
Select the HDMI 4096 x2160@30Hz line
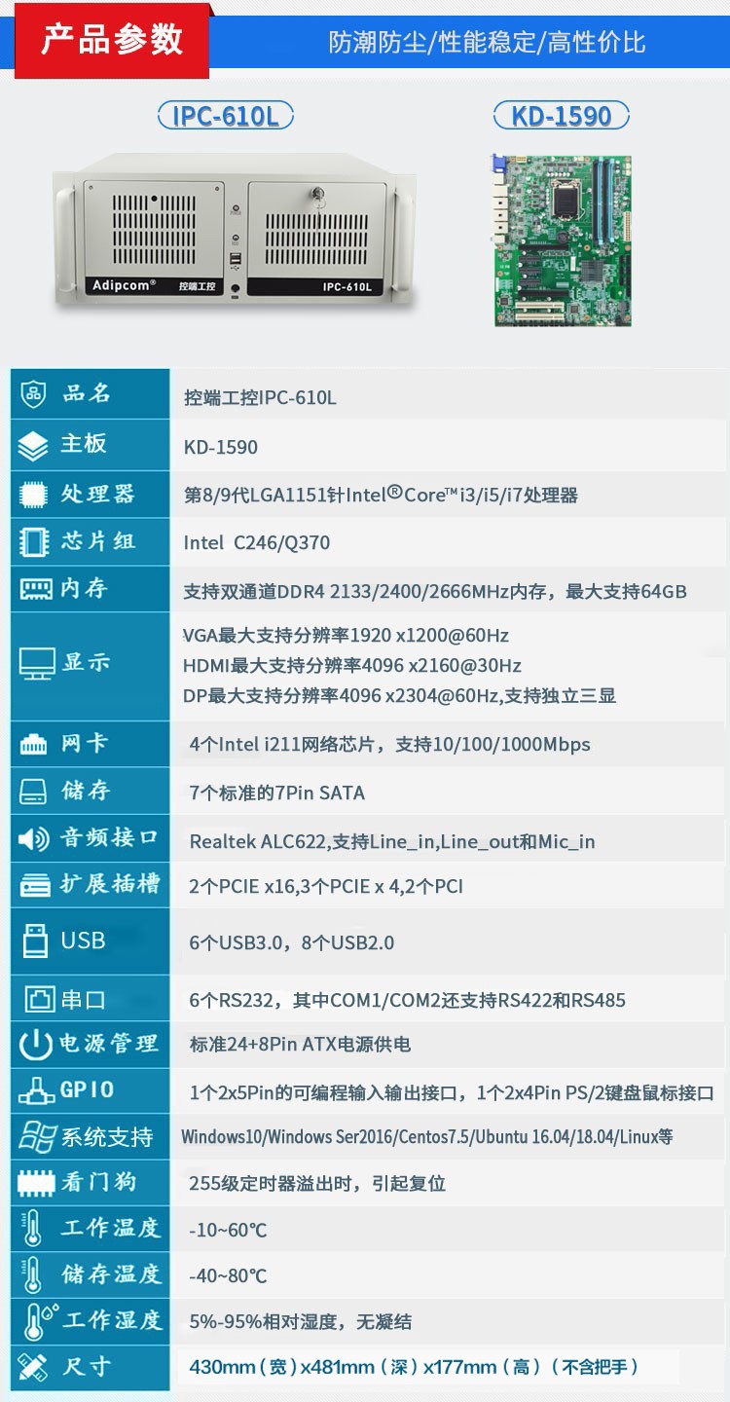[352, 666]
